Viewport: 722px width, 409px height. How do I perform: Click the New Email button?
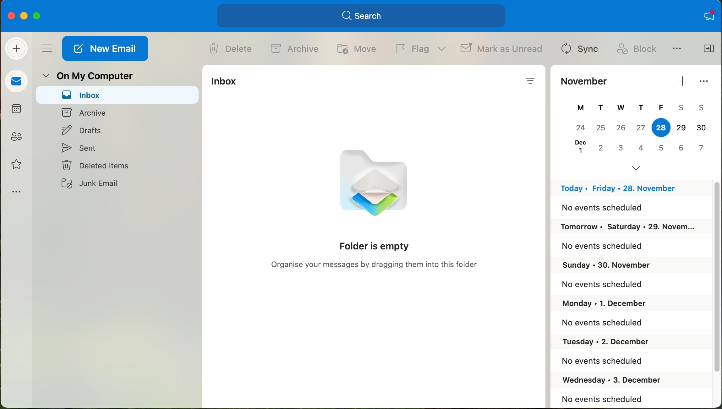105,48
